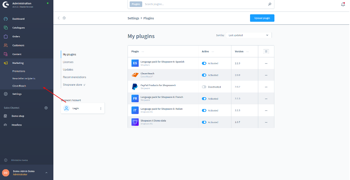Click the Spanish language pack ES icon

click(135, 63)
